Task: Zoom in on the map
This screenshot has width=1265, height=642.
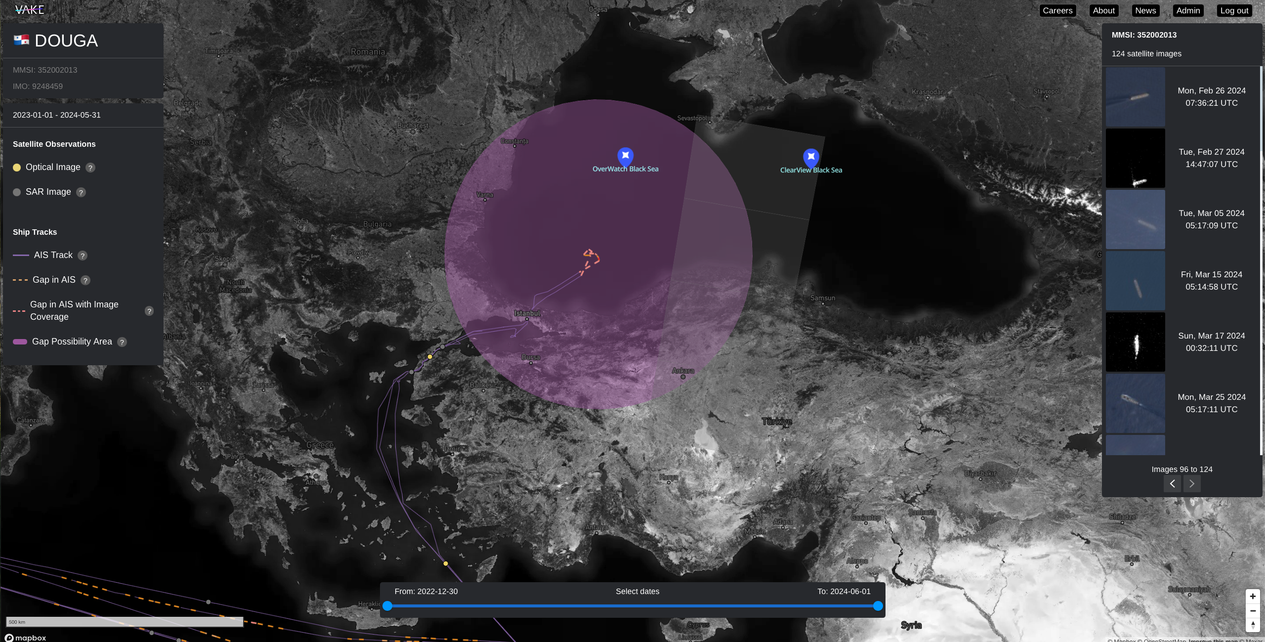Action: 1252,596
